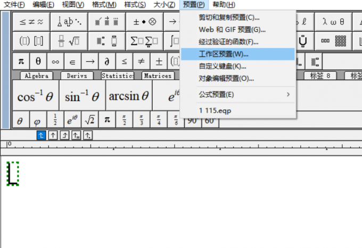The image size is (362, 248).
Task: Open the 视图(V) menu
Action: (73, 5)
